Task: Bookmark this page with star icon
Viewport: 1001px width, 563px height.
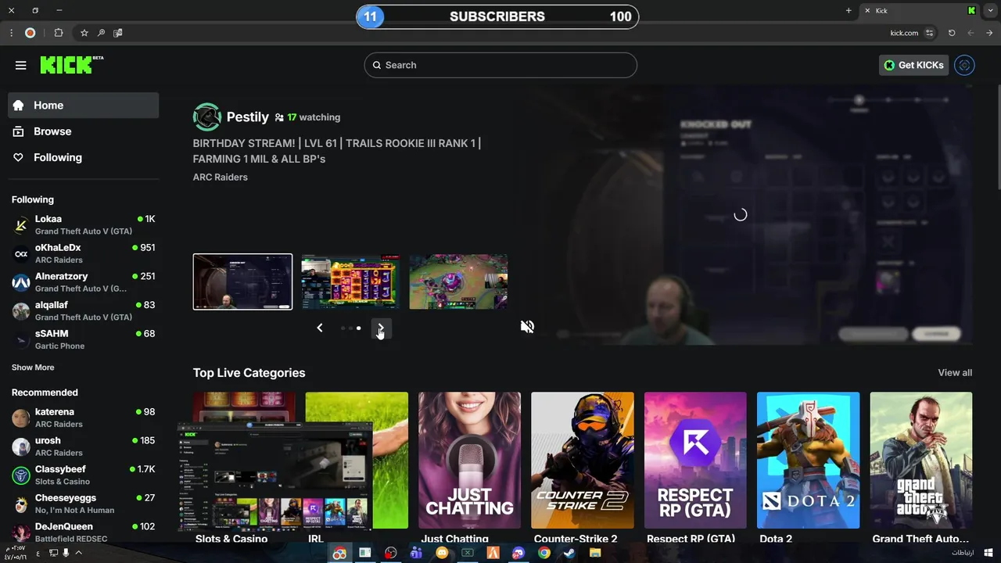Action: coord(84,33)
